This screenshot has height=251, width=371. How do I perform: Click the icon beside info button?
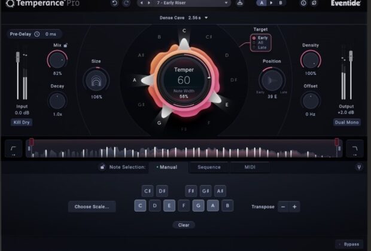314,3
